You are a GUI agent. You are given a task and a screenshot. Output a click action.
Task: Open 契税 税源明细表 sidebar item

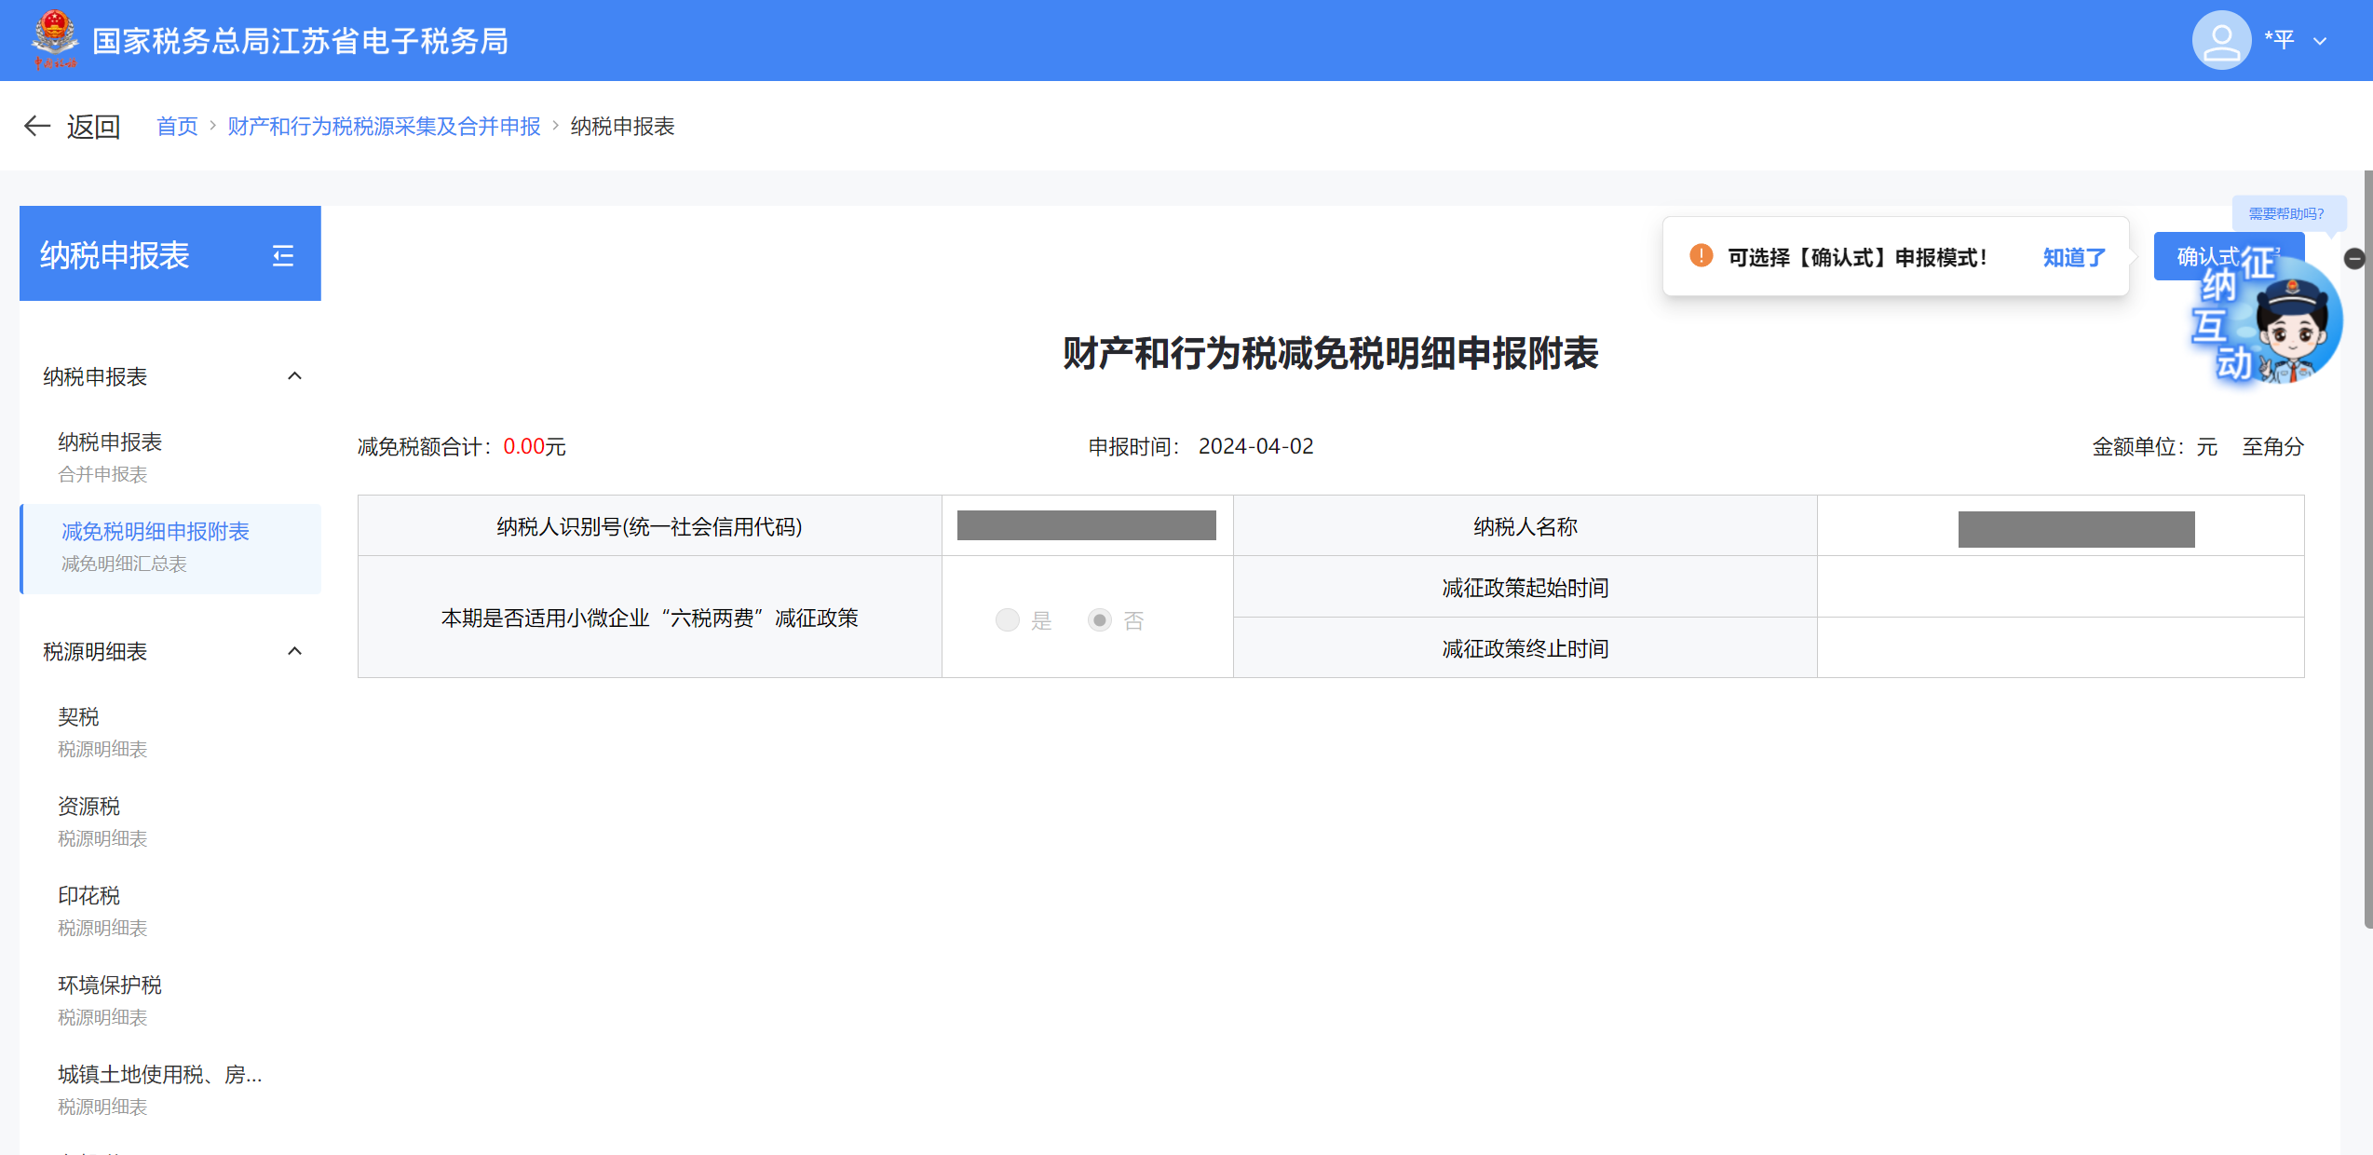click(78, 717)
